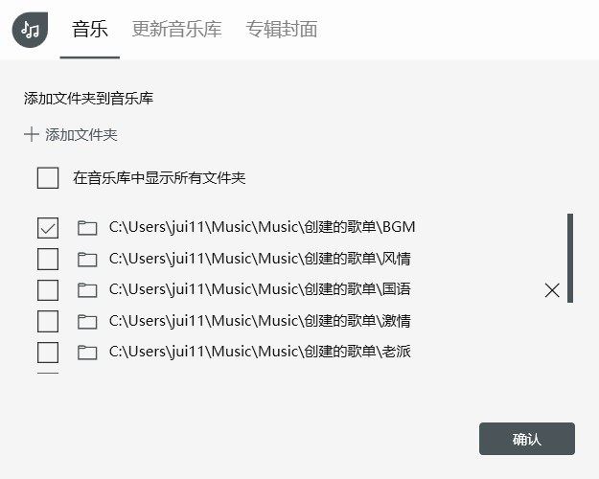
Task: Remove the 国语 folder with X icon
Action: tap(552, 290)
